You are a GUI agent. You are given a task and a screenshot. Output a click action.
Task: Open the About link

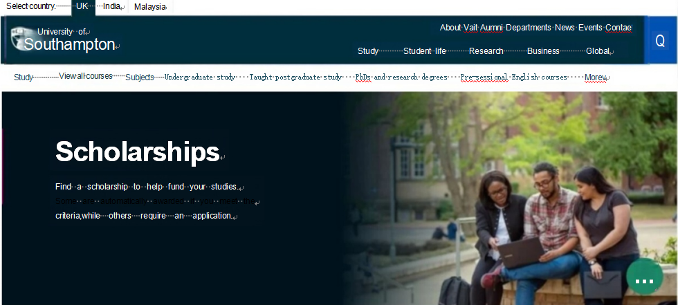click(x=450, y=28)
